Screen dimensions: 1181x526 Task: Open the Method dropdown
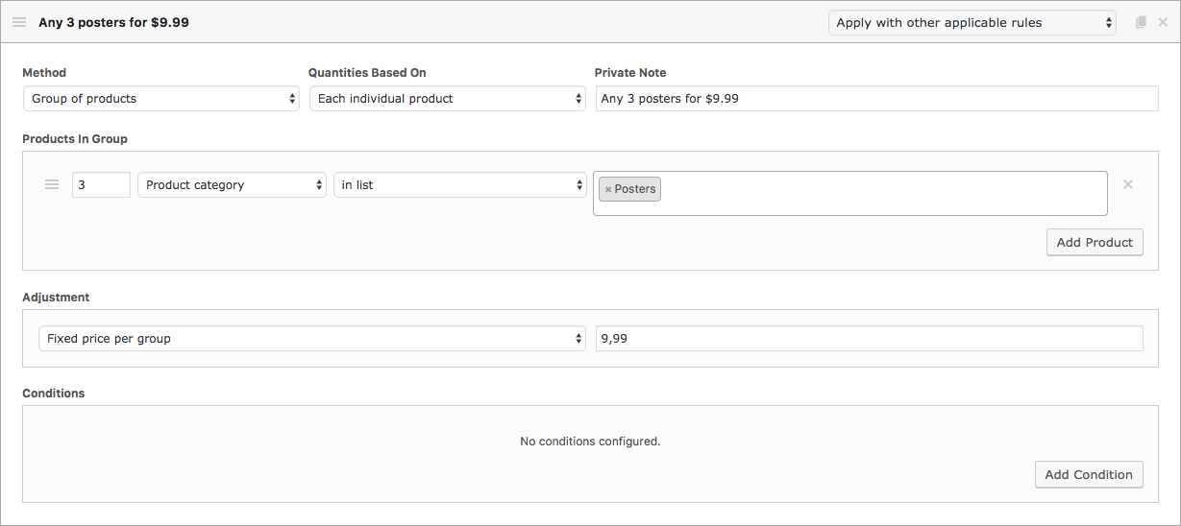point(160,98)
